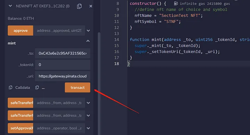This screenshot has height=135, width=250.
Task: Edit the mint _to address field
Action: click(x=62, y=53)
